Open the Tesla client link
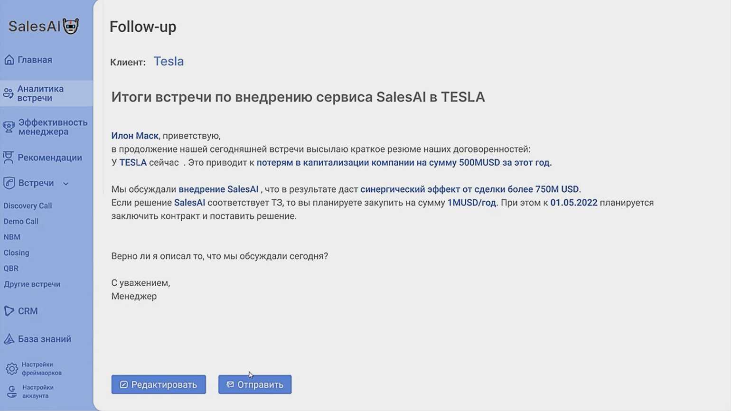 [169, 62]
